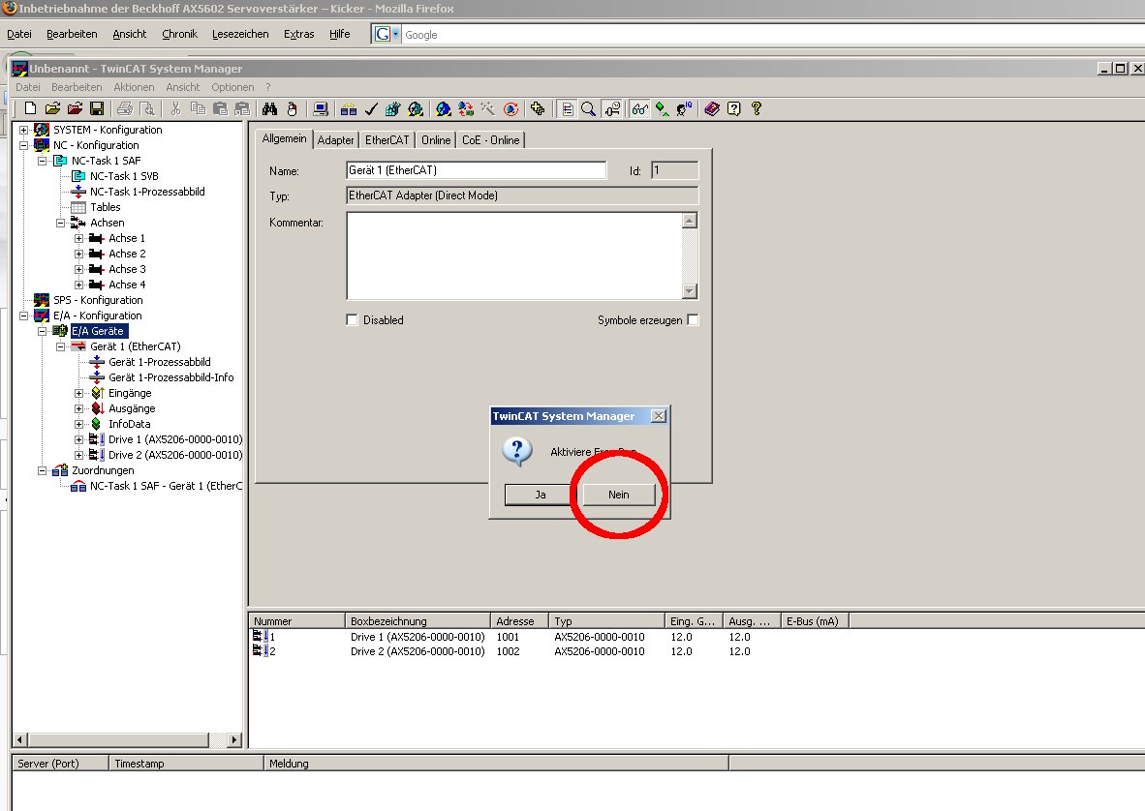
Task: Click the blue Config mode icon
Action: point(444,108)
